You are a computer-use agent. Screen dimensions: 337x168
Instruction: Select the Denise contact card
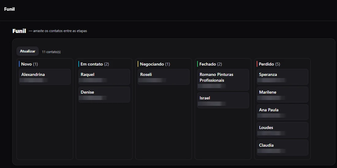click(104, 95)
